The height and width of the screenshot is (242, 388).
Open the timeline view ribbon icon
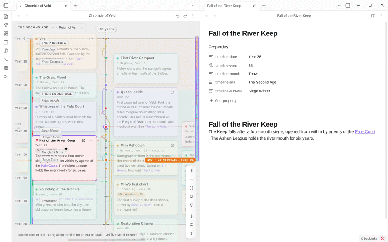(x=6, y=77)
